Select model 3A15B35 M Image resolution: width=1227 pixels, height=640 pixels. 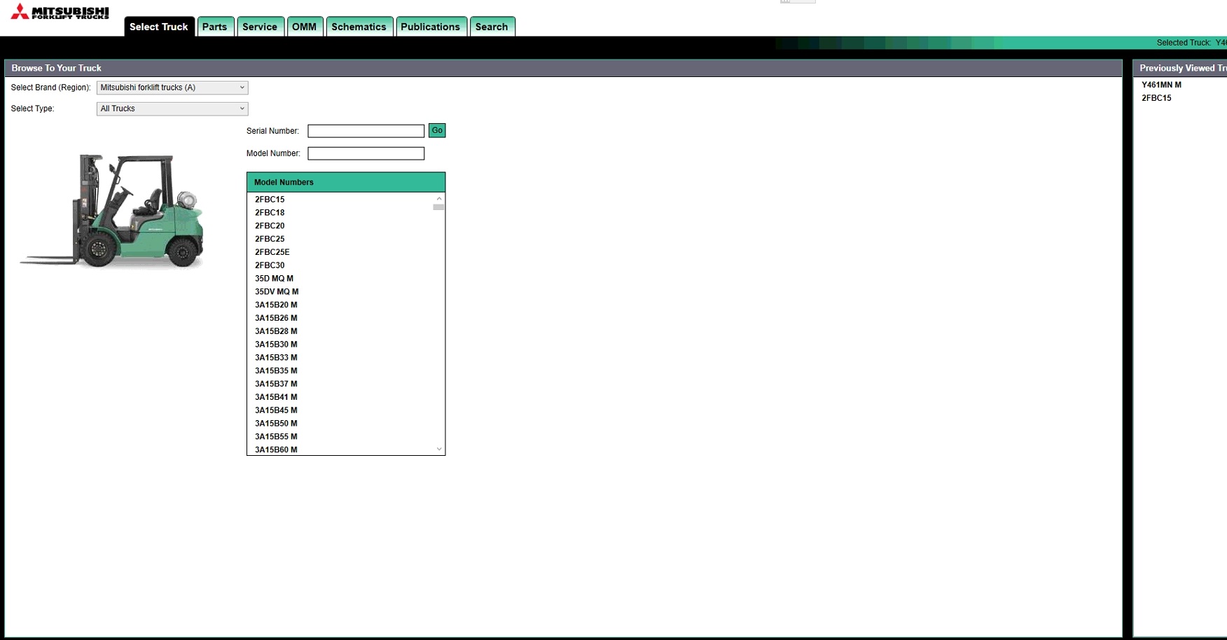coord(276,371)
